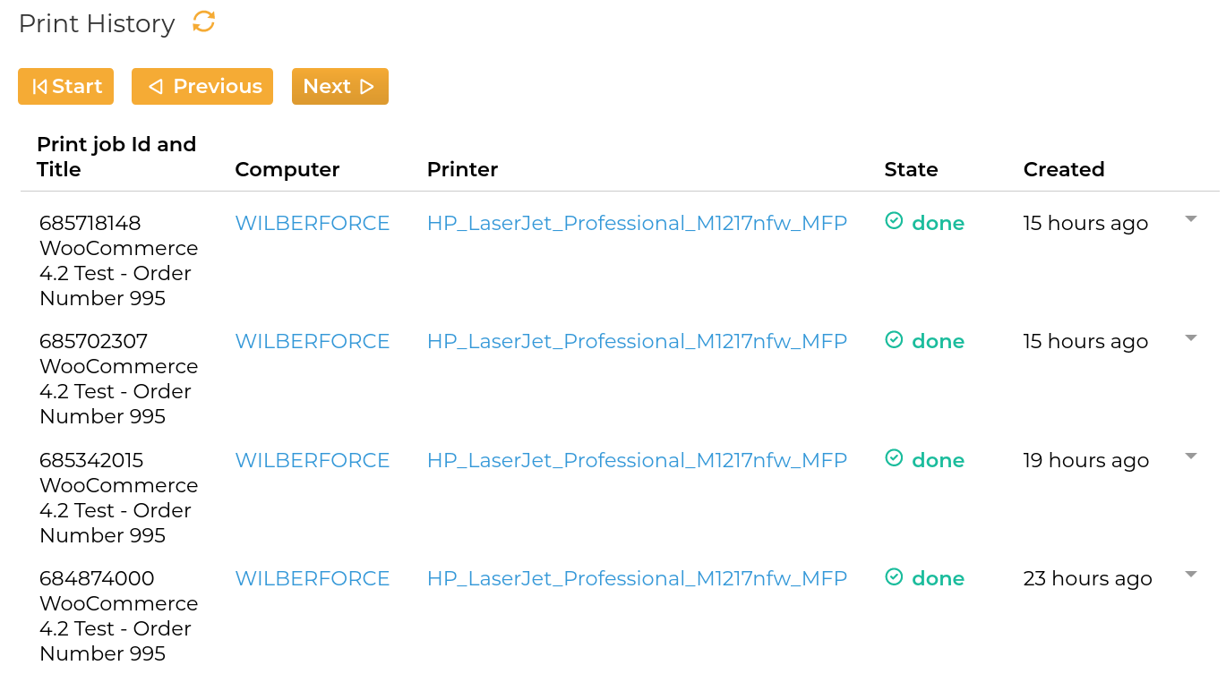Open HP LaserJet printer link for job 685702307
Image resolution: width=1226 pixels, height=674 pixels.
pyautogui.click(x=637, y=341)
